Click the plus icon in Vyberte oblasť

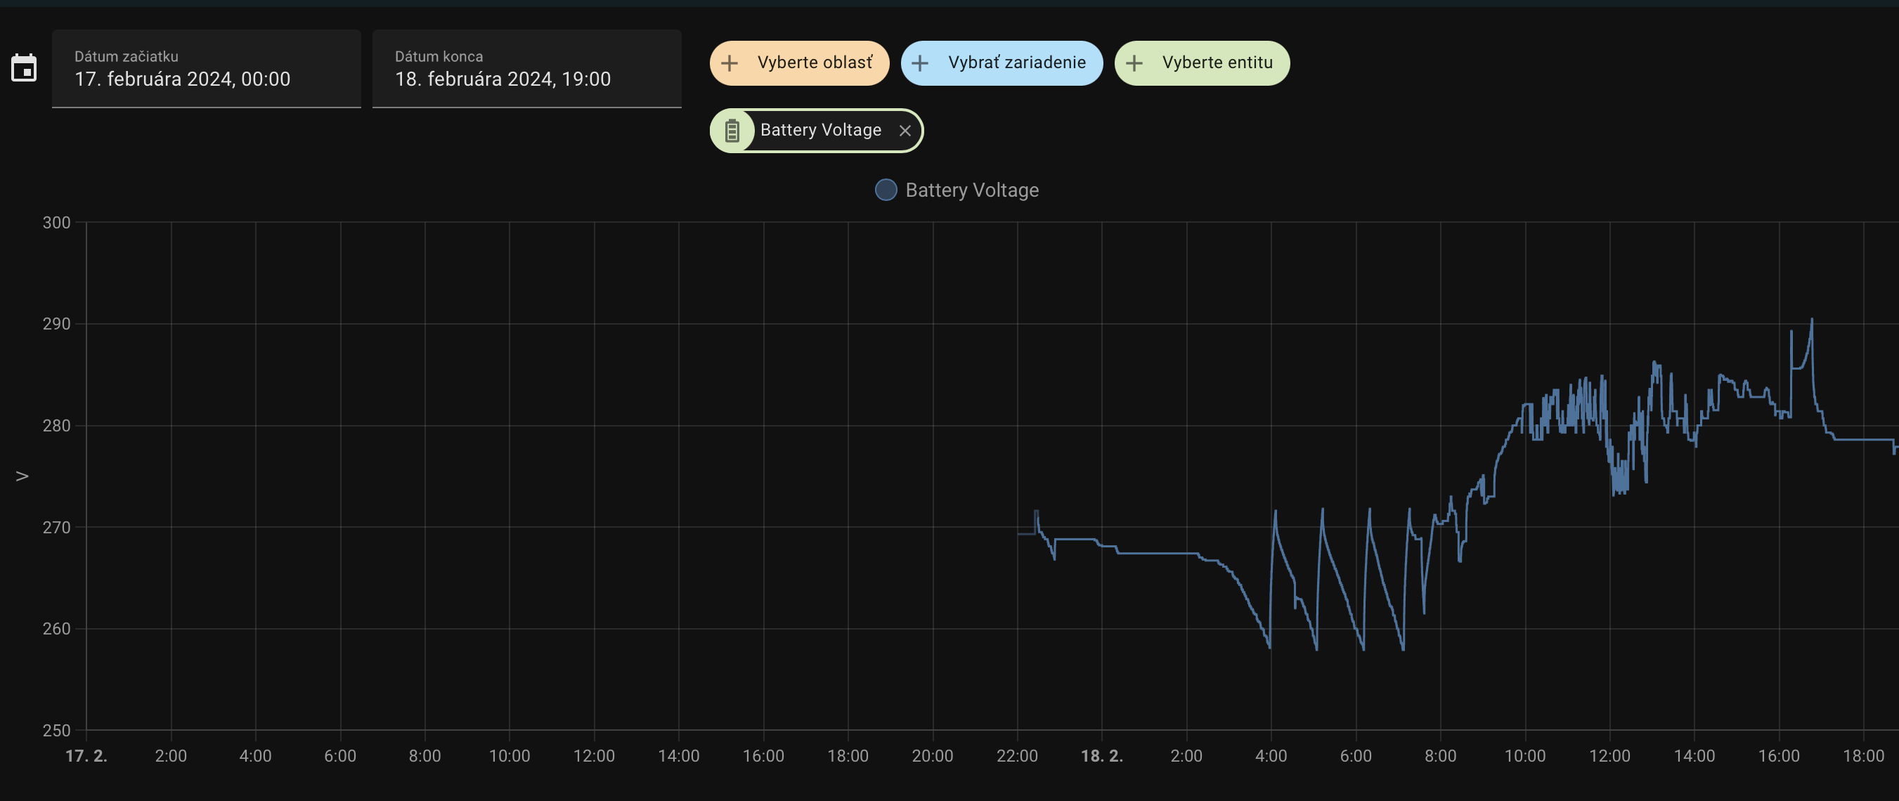tap(729, 63)
